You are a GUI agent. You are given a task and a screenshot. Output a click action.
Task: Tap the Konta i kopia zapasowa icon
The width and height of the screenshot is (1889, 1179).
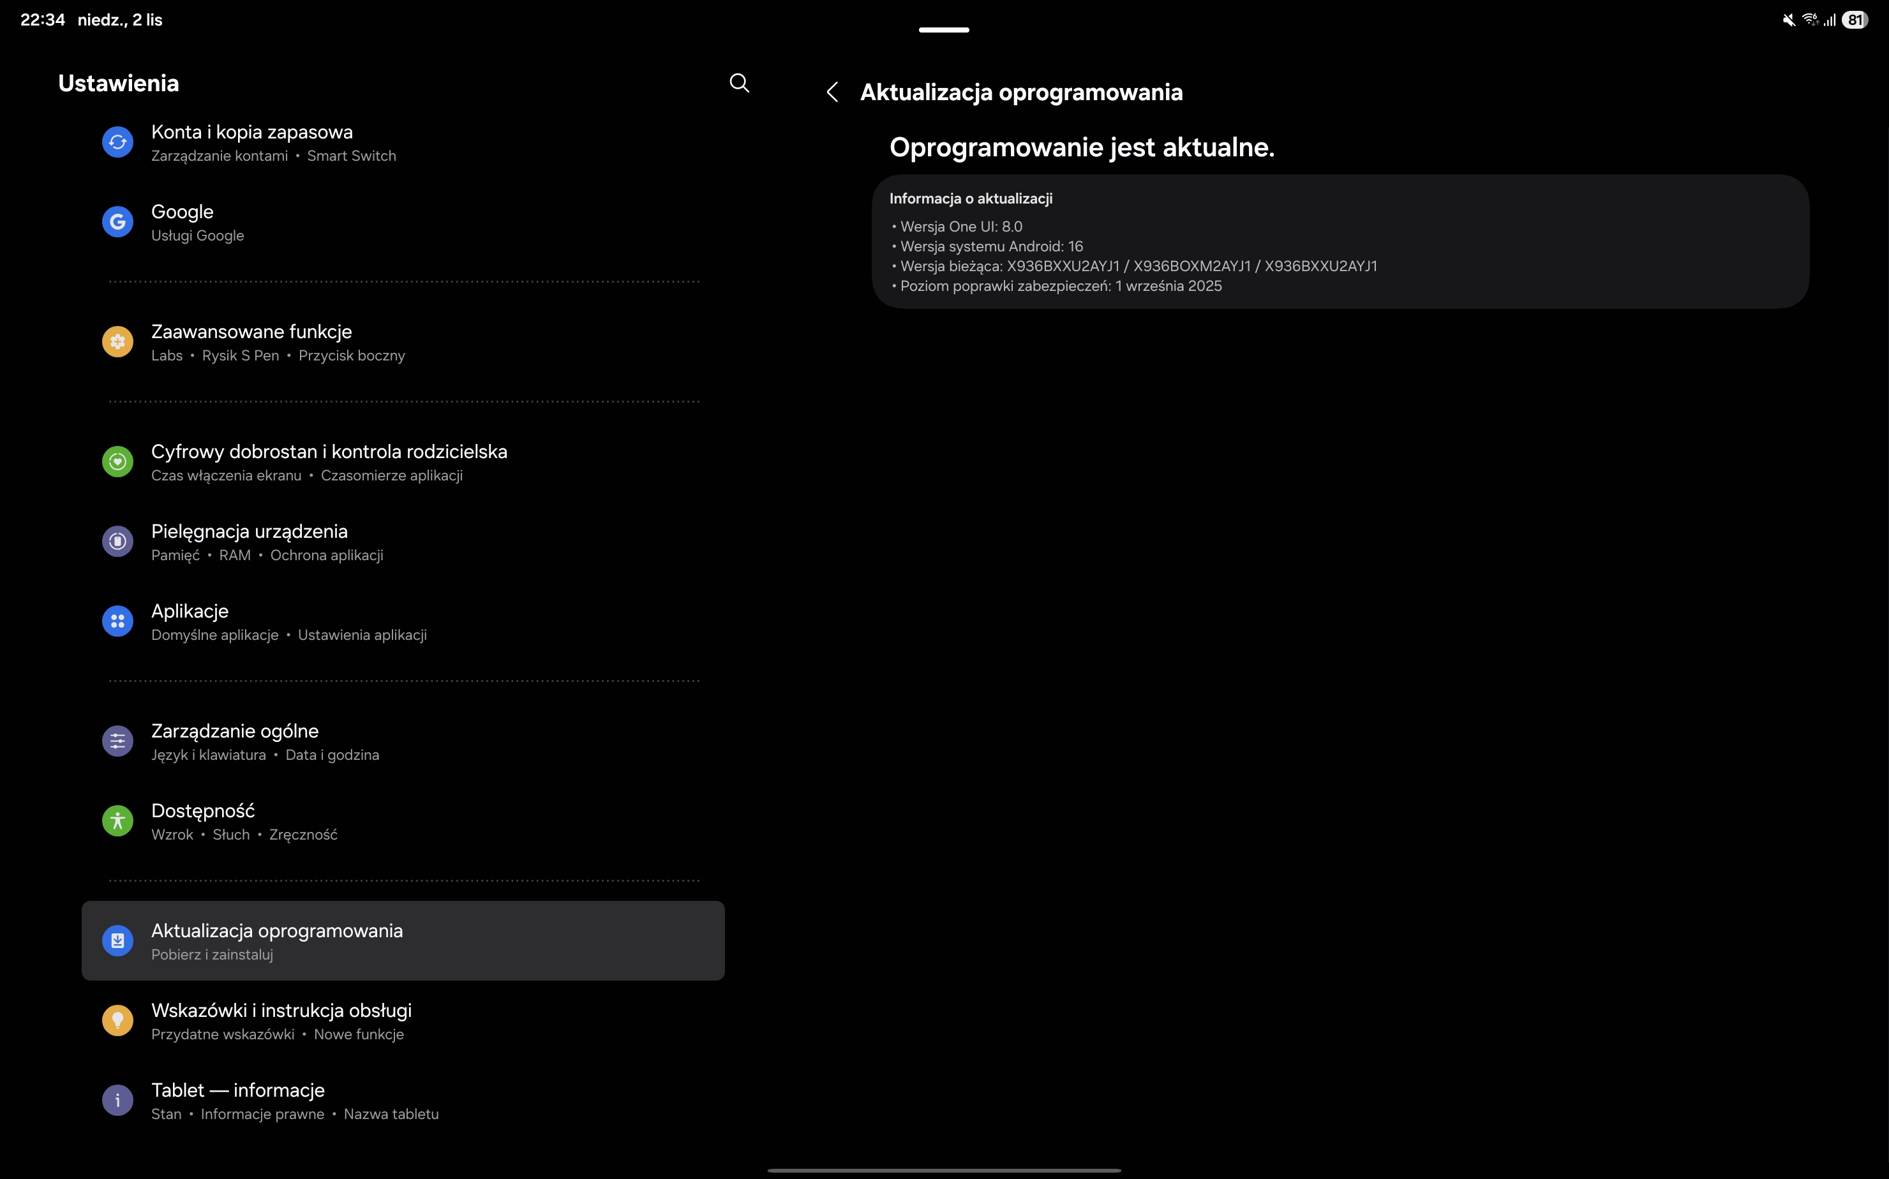[x=118, y=142]
